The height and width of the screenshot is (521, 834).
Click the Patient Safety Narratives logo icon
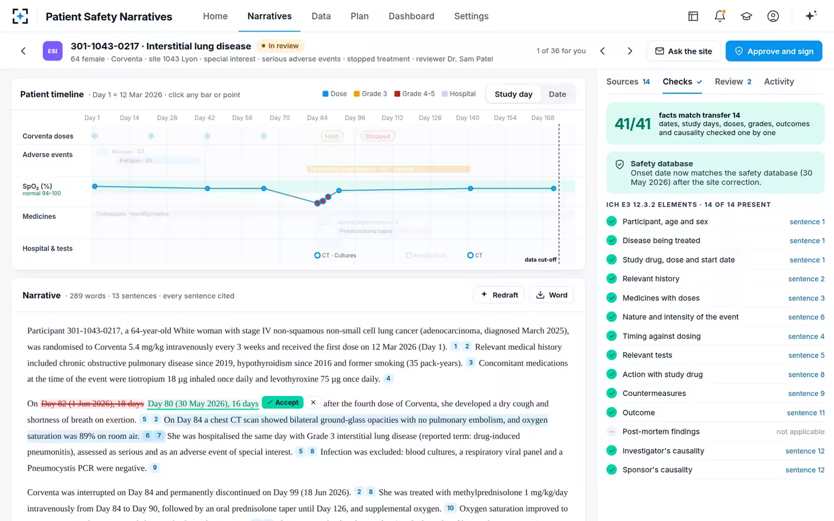pos(20,16)
